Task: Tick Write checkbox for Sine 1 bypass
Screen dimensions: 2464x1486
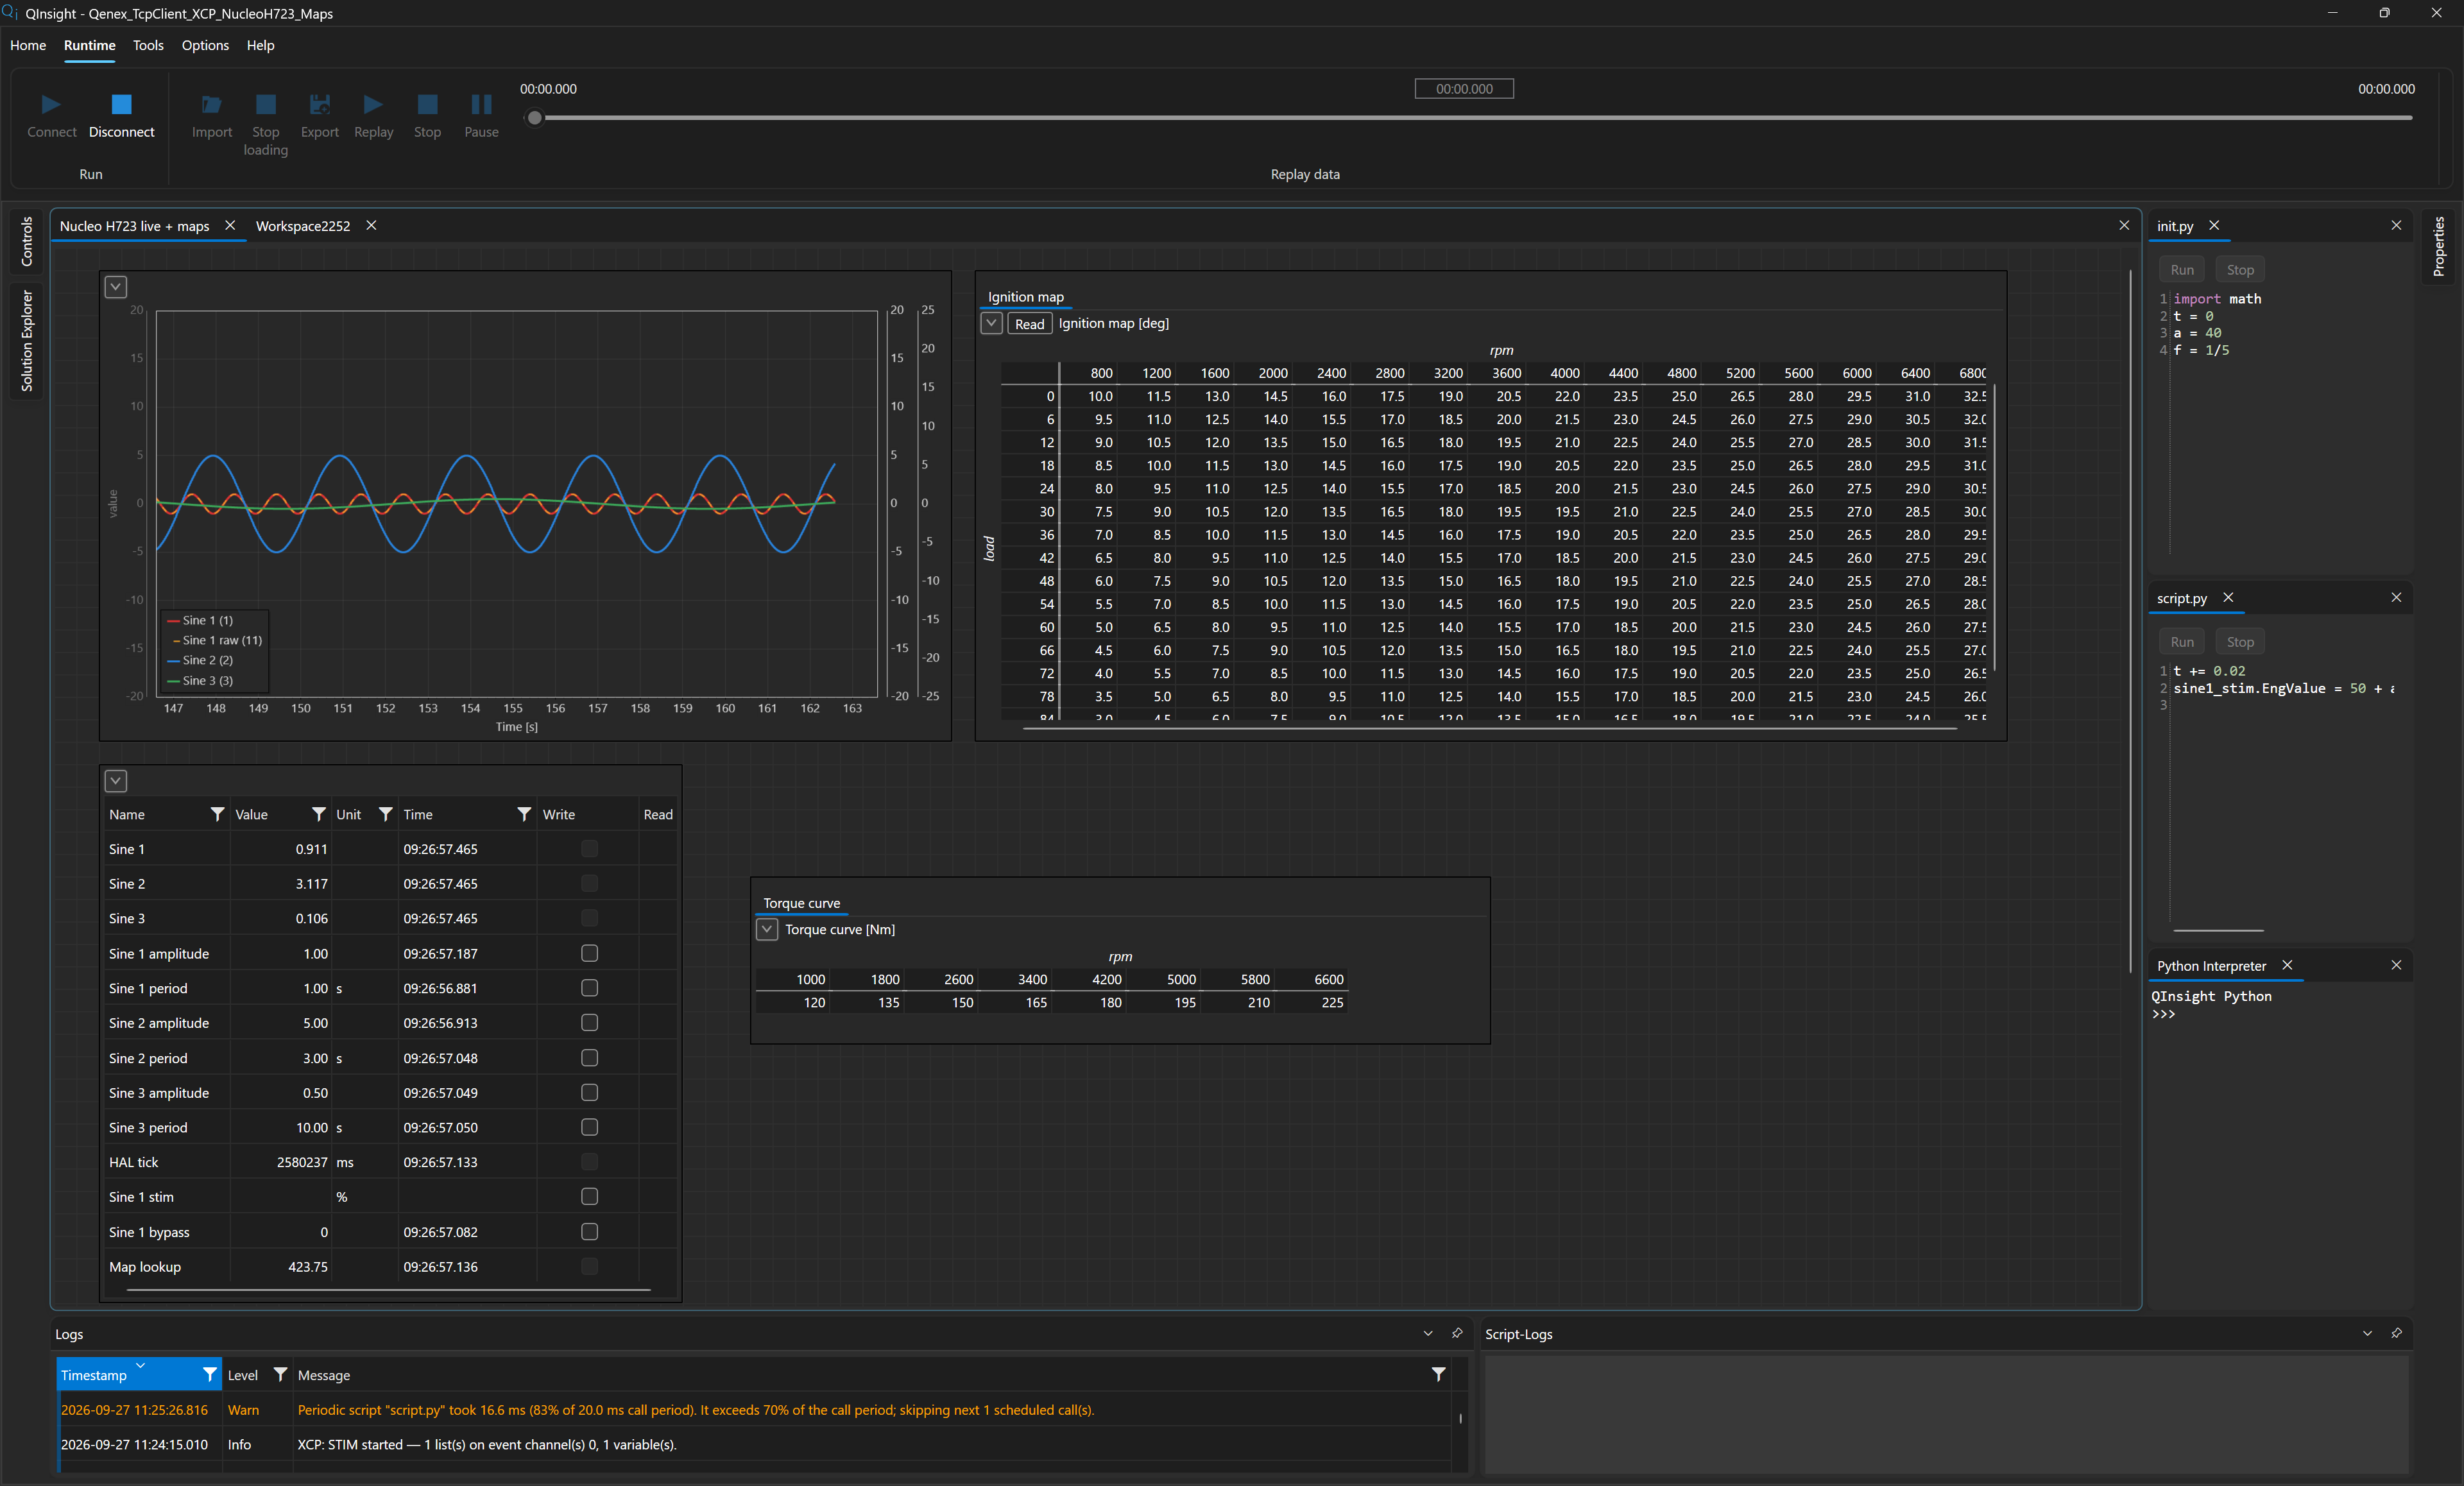Action: 589,1232
